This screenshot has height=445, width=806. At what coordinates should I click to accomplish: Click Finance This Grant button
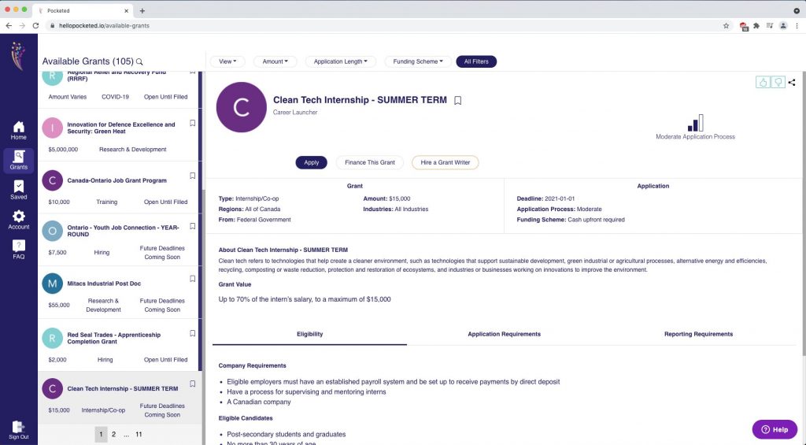coord(370,162)
